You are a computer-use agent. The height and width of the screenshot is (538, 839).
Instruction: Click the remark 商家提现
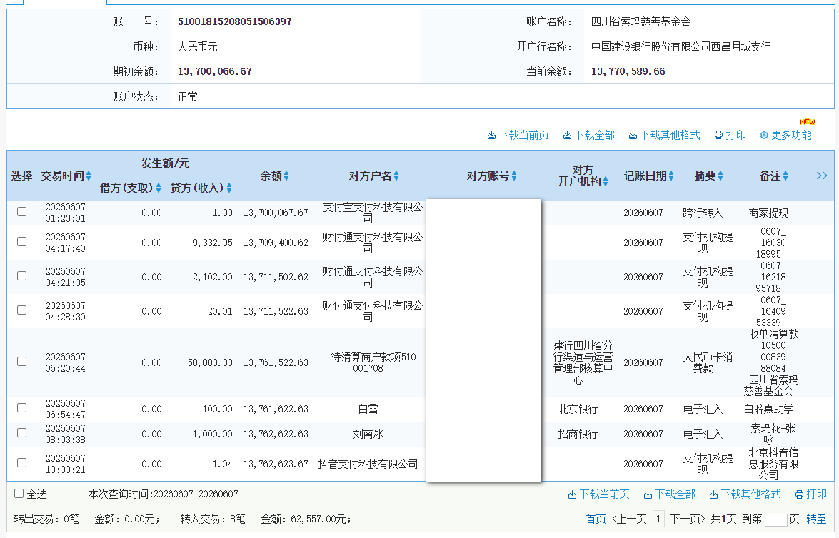(769, 213)
